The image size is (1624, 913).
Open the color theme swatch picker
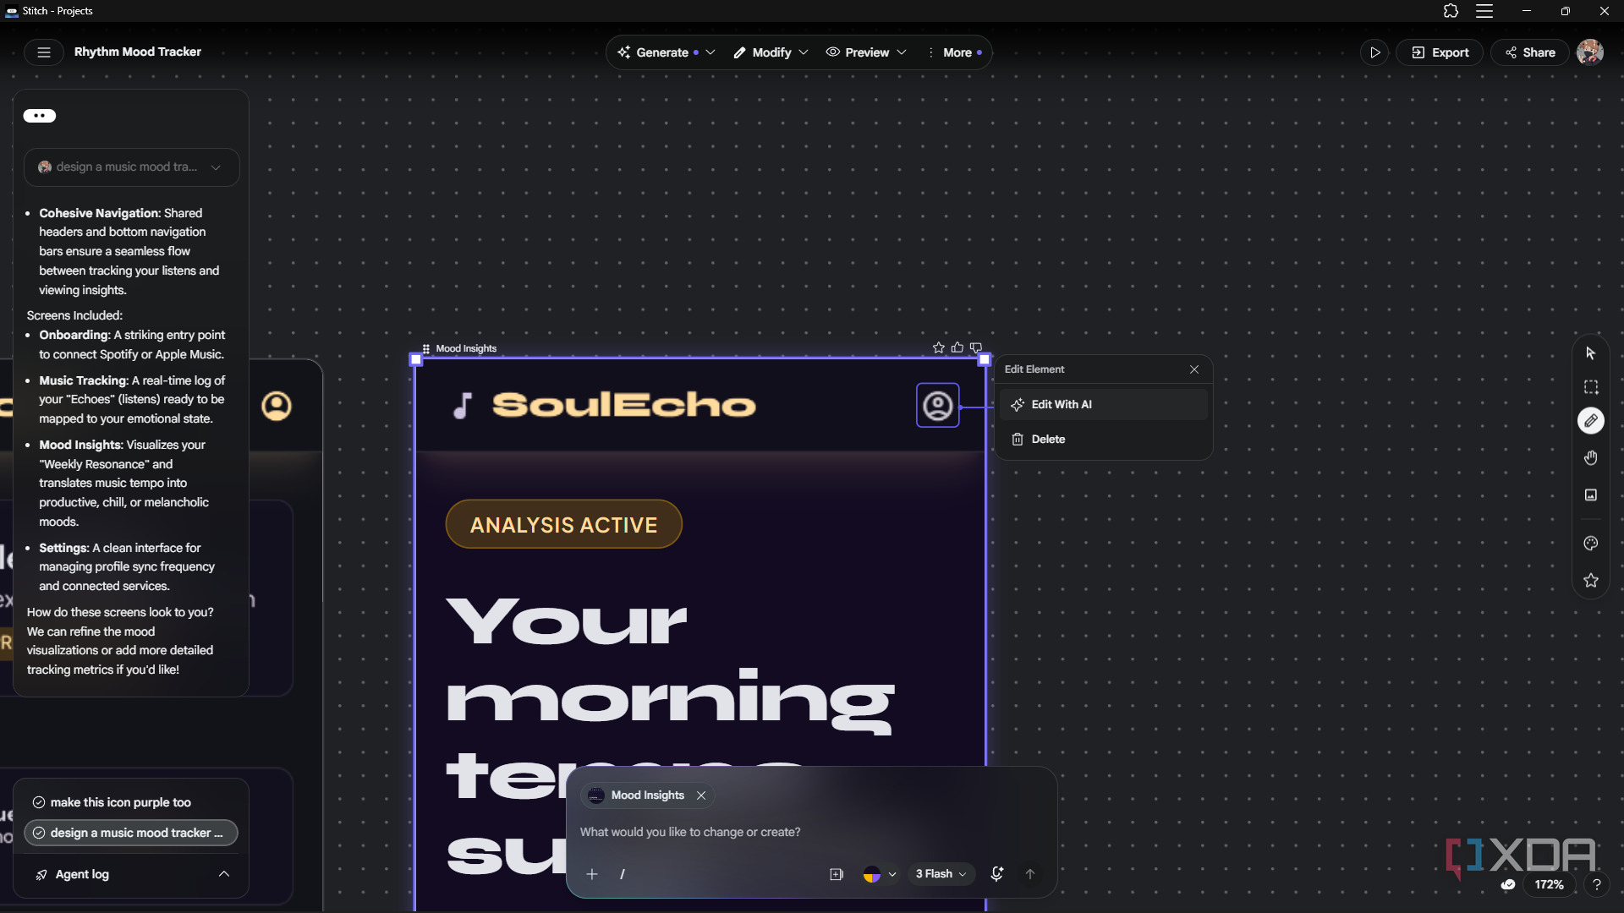click(880, 874)
